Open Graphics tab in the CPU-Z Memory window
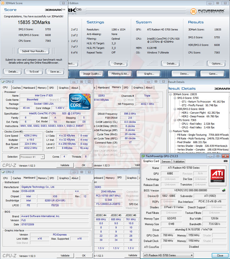Screen dimensions: 230x259 click(x=138, y=88)
